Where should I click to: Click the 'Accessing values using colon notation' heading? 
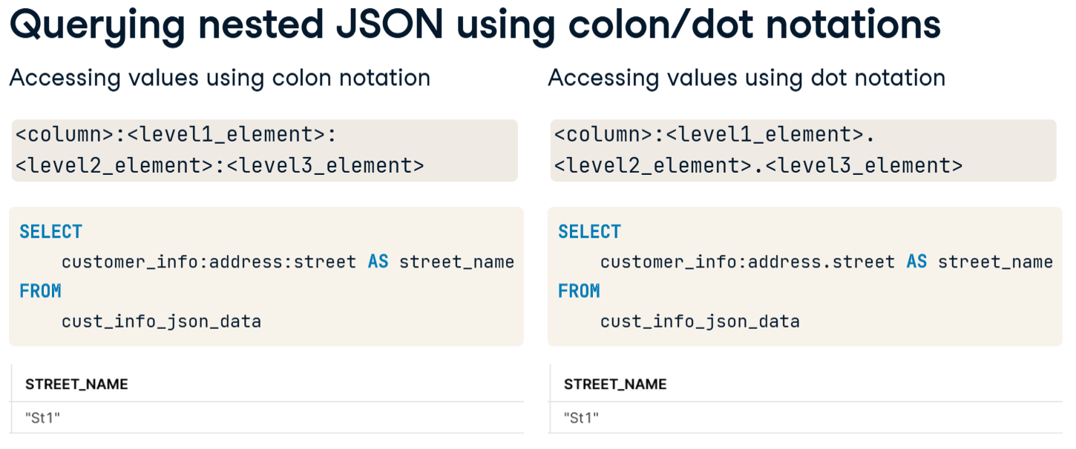coord(220,78)
